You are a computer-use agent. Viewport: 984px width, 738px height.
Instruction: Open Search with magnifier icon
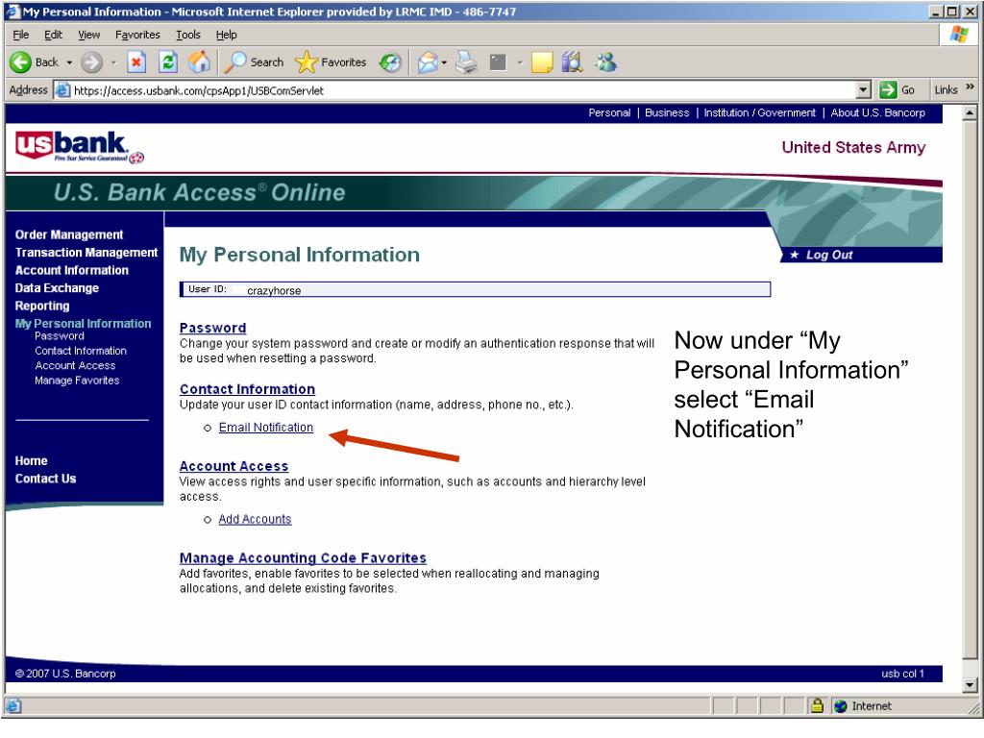coord(254,62)
